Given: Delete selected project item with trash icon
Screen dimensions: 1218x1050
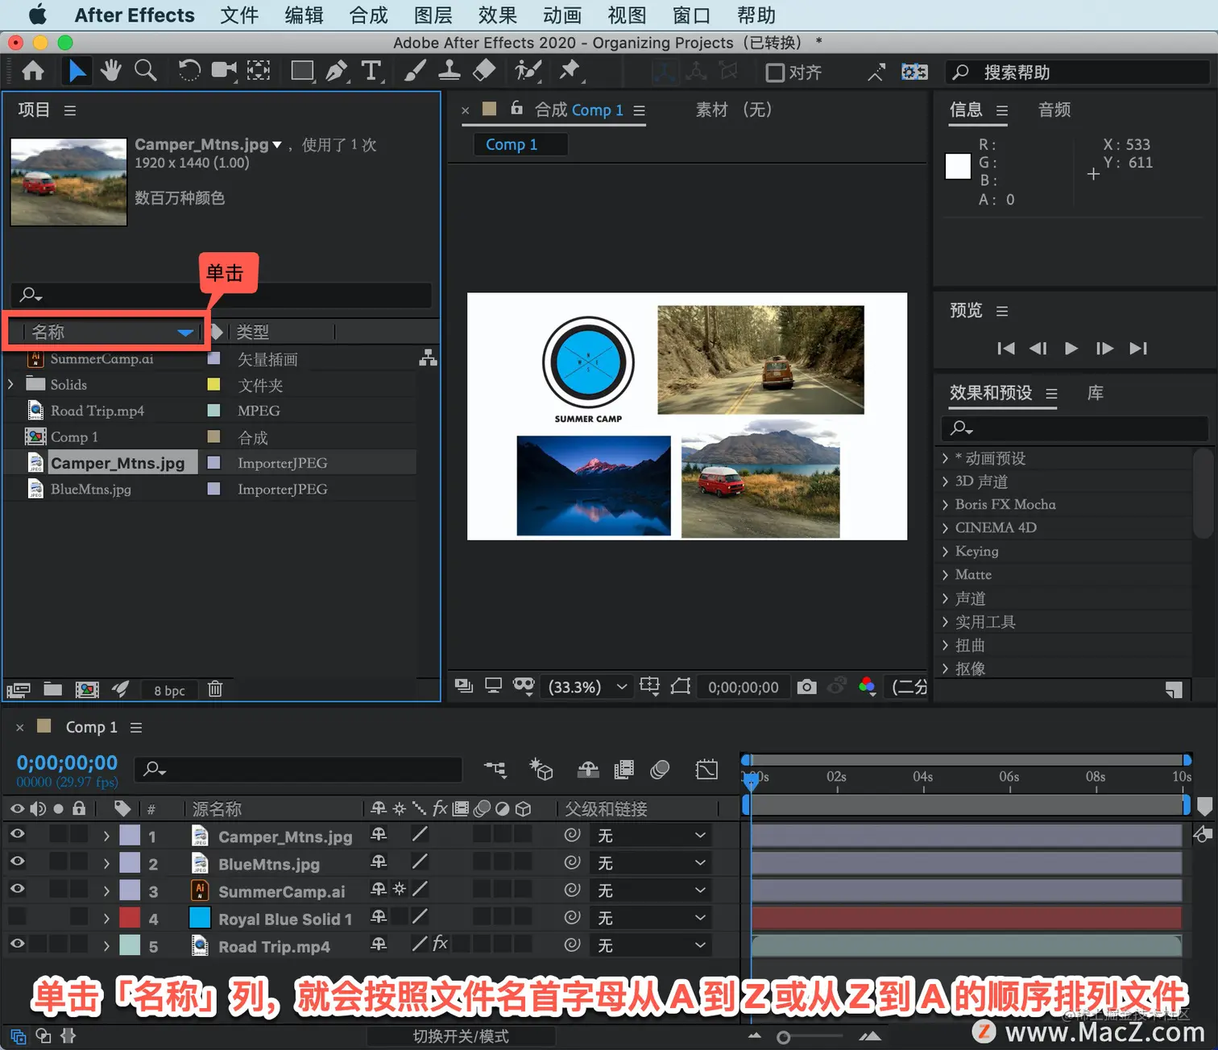Looking at the screenshot, I should tap(215, 688).
